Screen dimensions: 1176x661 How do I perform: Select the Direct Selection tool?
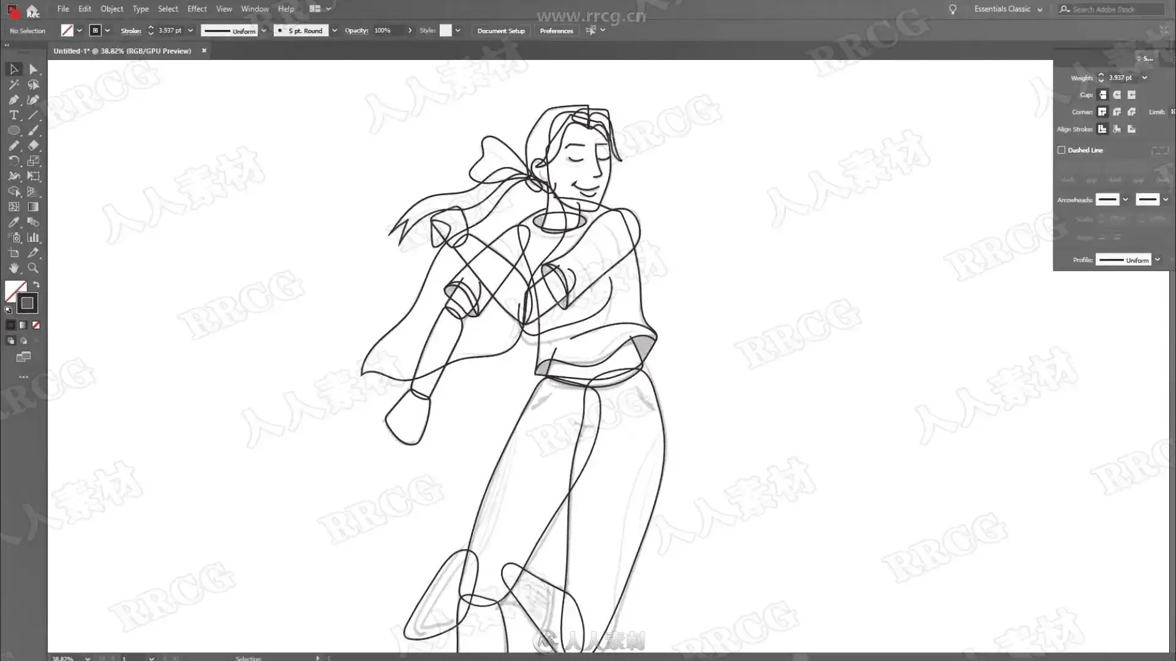pos(33,69)
